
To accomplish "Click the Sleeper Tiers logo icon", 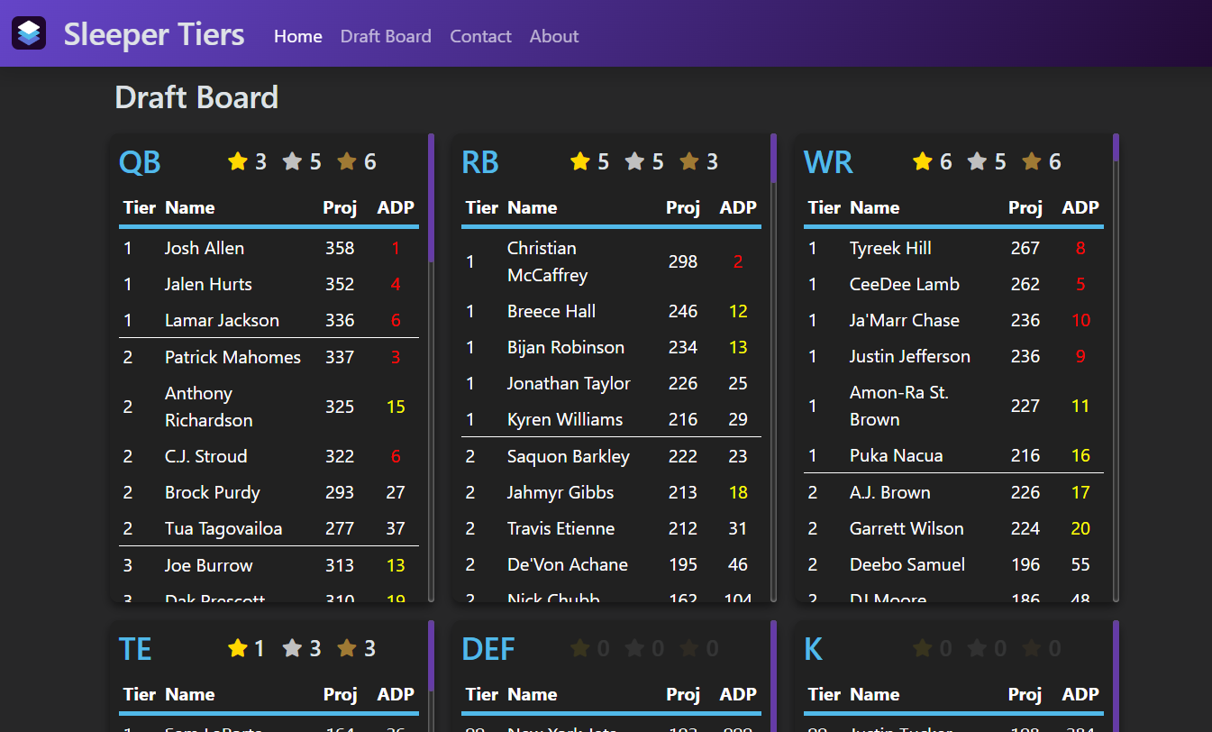I will [29, 33].
